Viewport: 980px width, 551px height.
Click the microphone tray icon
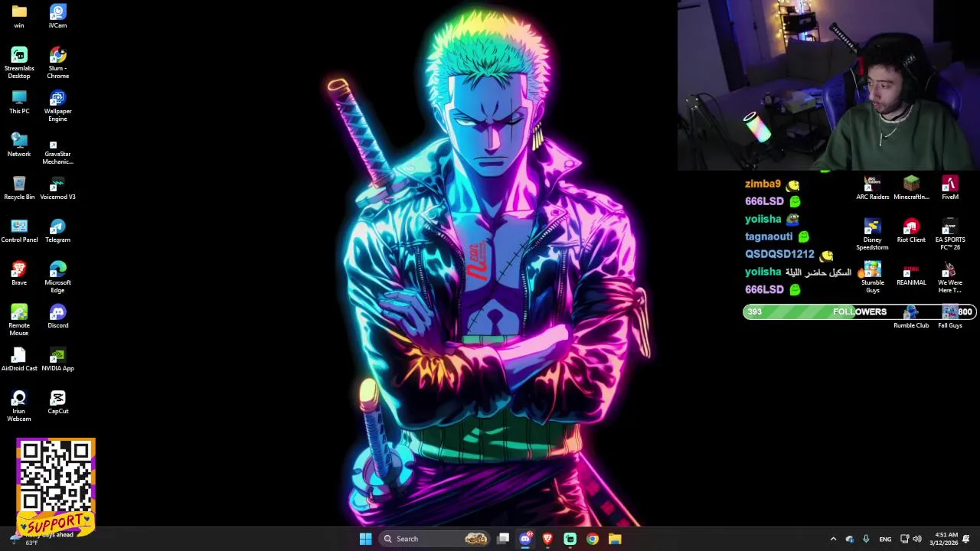(x=866, y=539)
